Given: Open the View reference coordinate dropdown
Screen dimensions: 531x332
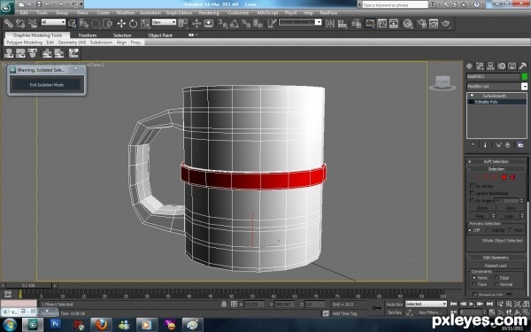Looking at the screenshot, I should coord(164,22).
